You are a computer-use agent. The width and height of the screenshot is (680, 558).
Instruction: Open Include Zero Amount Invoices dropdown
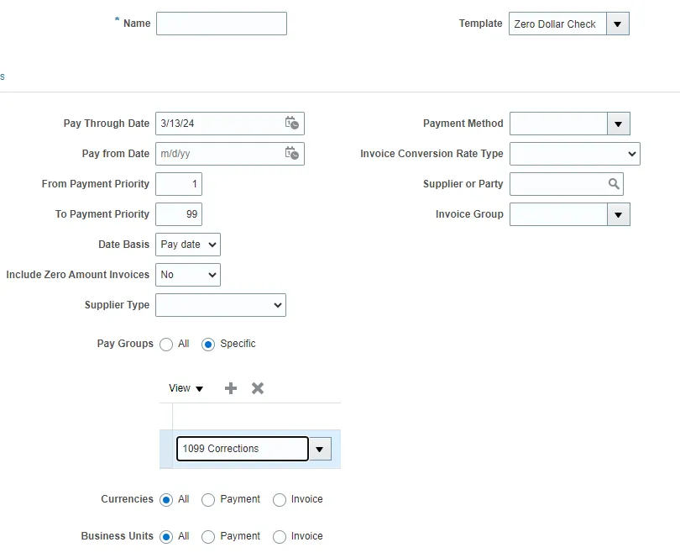(x=188, y=275)
